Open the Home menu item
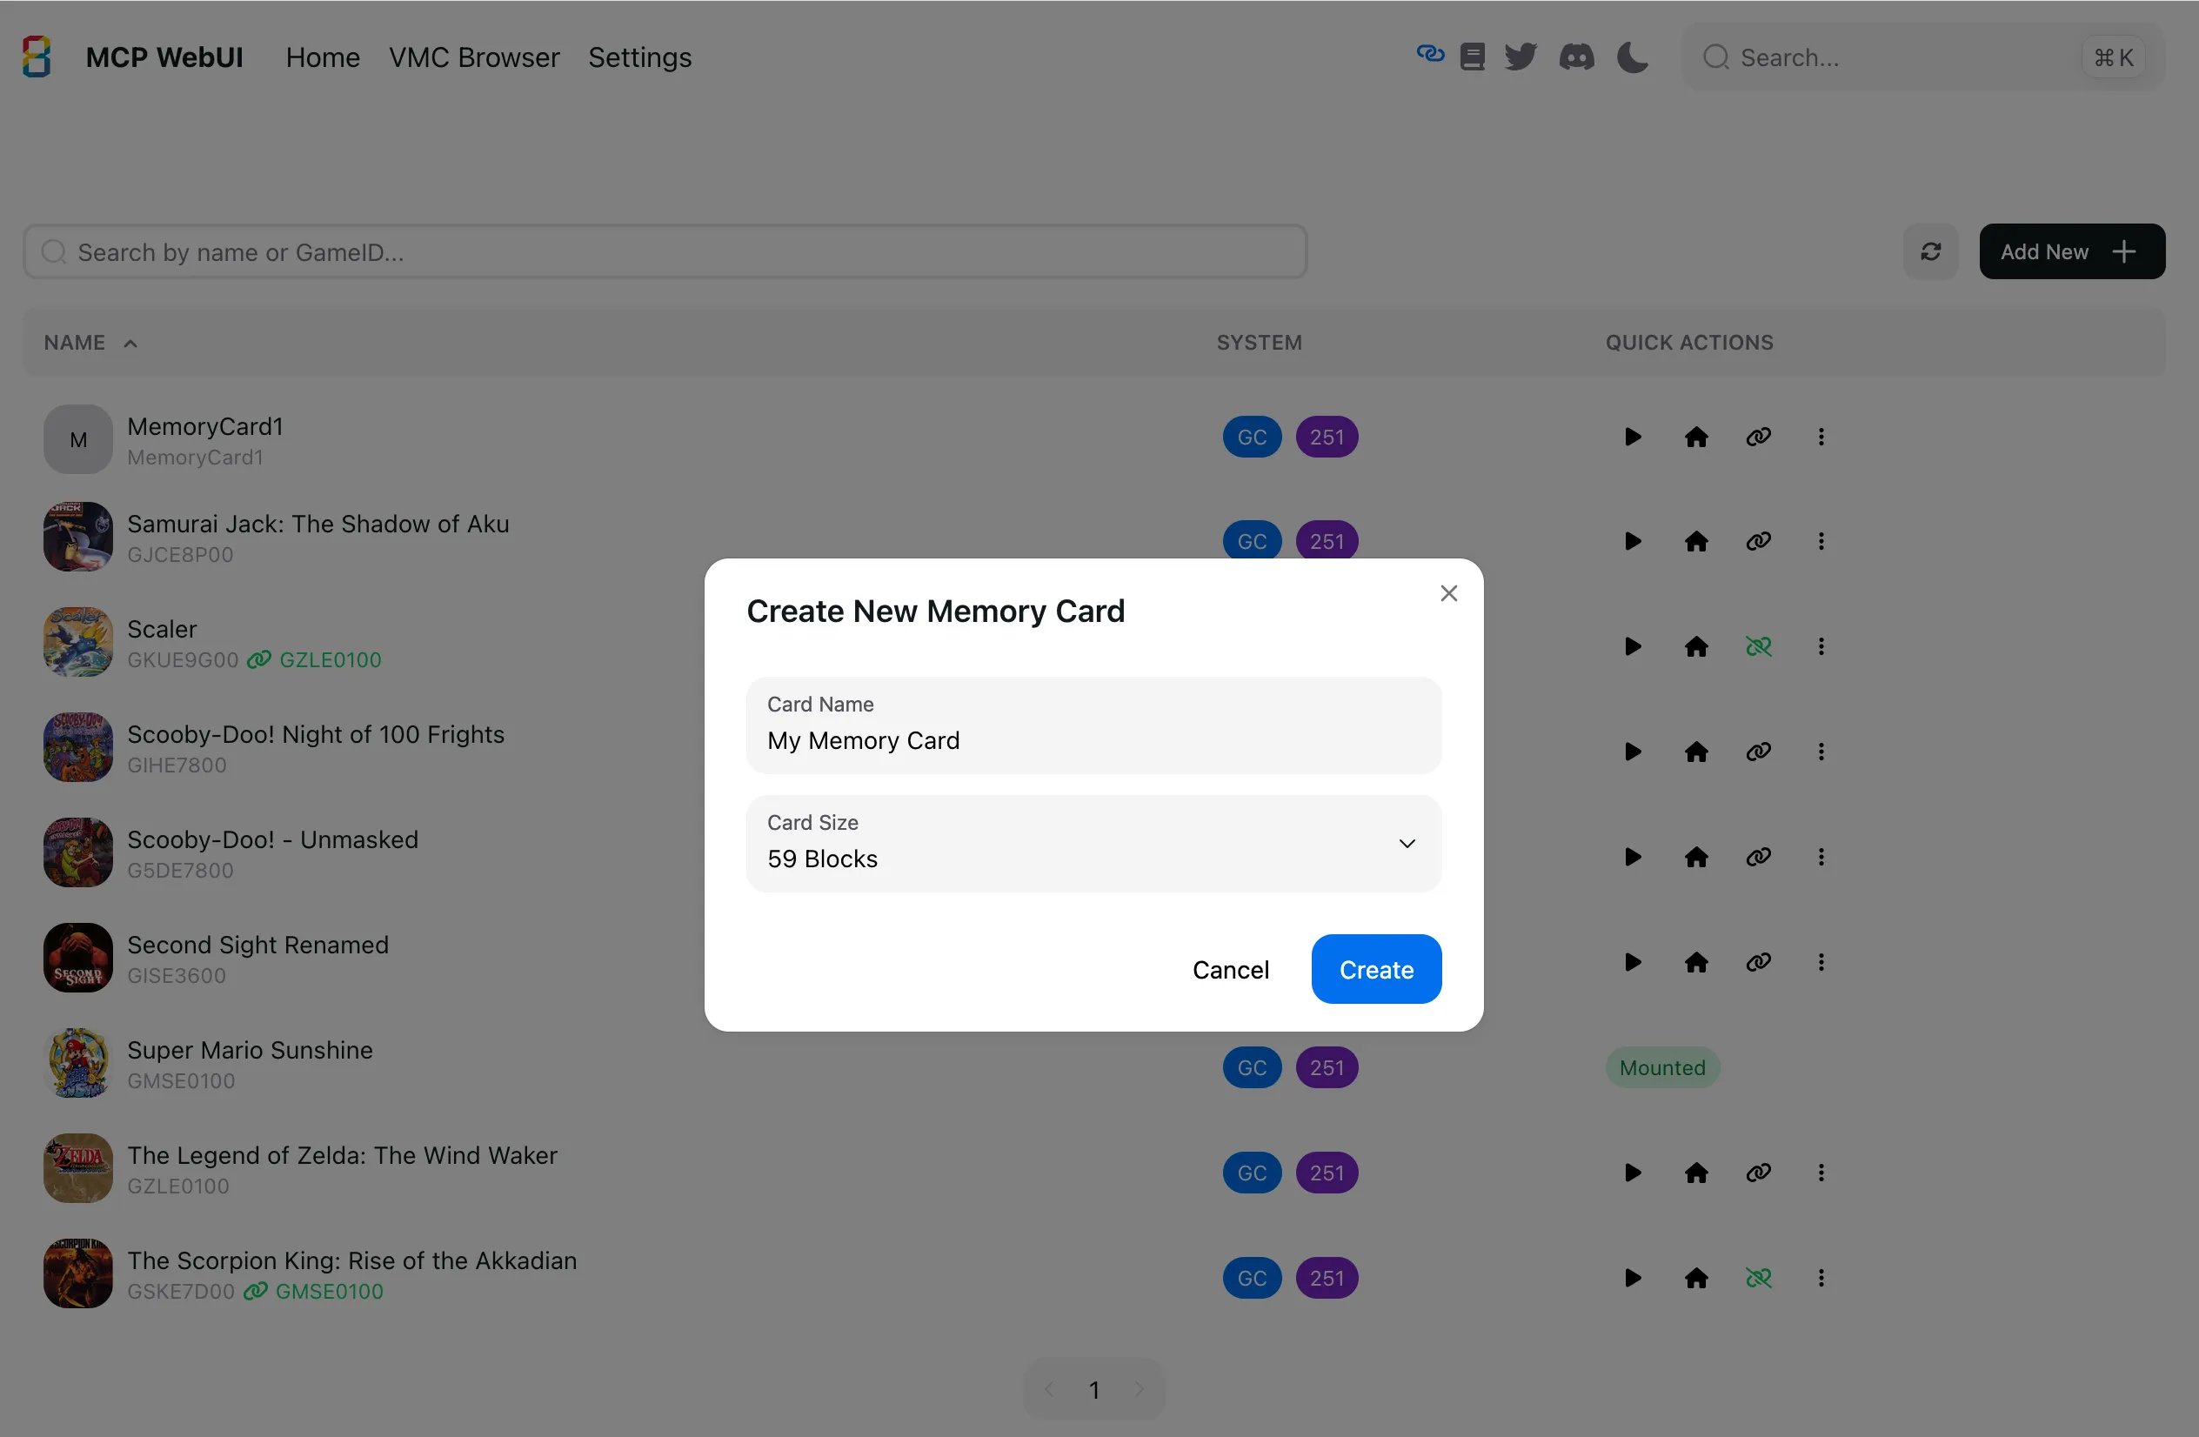The width and height of the screenshot is (2199, 1437). tap(323, 57)
